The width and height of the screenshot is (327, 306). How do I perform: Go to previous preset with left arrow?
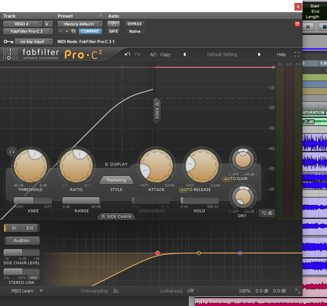pos(184,54)
